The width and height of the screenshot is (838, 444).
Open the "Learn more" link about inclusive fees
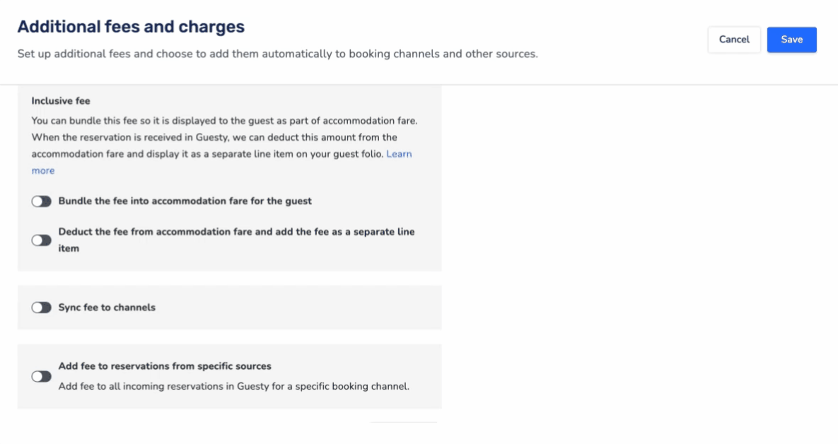399,153
